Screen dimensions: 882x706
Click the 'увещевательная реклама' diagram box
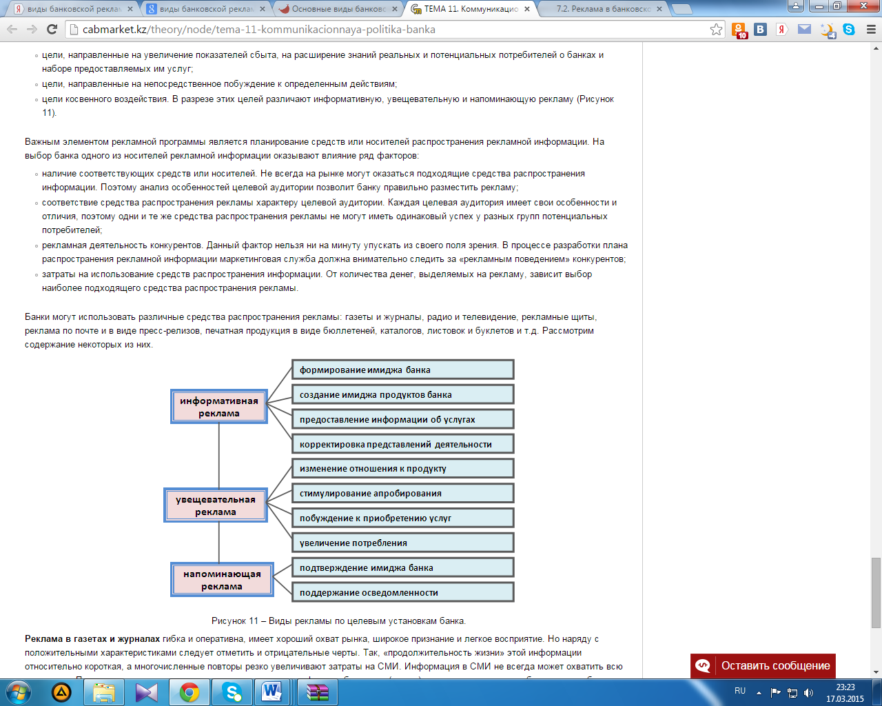(216, 505)
